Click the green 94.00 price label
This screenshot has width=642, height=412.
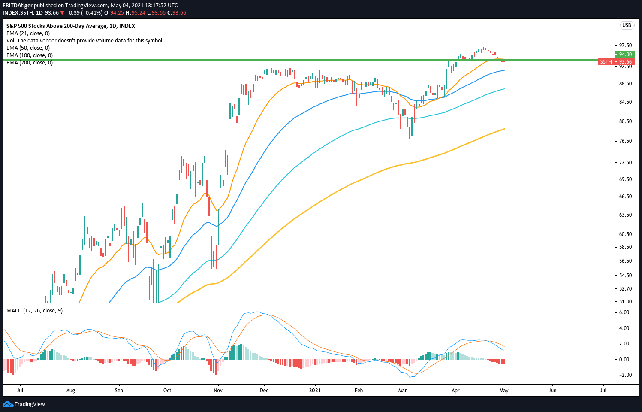tap(625, 55)
